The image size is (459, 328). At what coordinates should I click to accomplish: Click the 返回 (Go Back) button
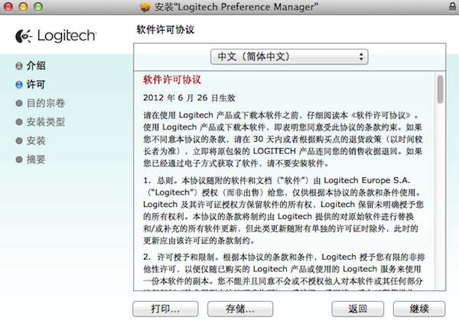point(357,309)
